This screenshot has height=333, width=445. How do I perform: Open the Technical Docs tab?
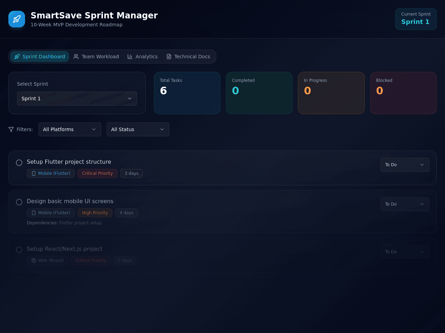tap(188, 57)
